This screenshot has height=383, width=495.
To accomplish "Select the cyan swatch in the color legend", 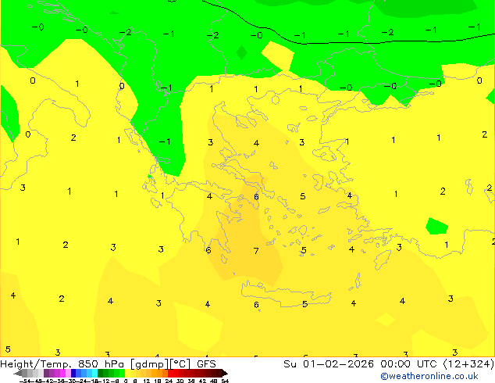I will (x=94, y=373).
